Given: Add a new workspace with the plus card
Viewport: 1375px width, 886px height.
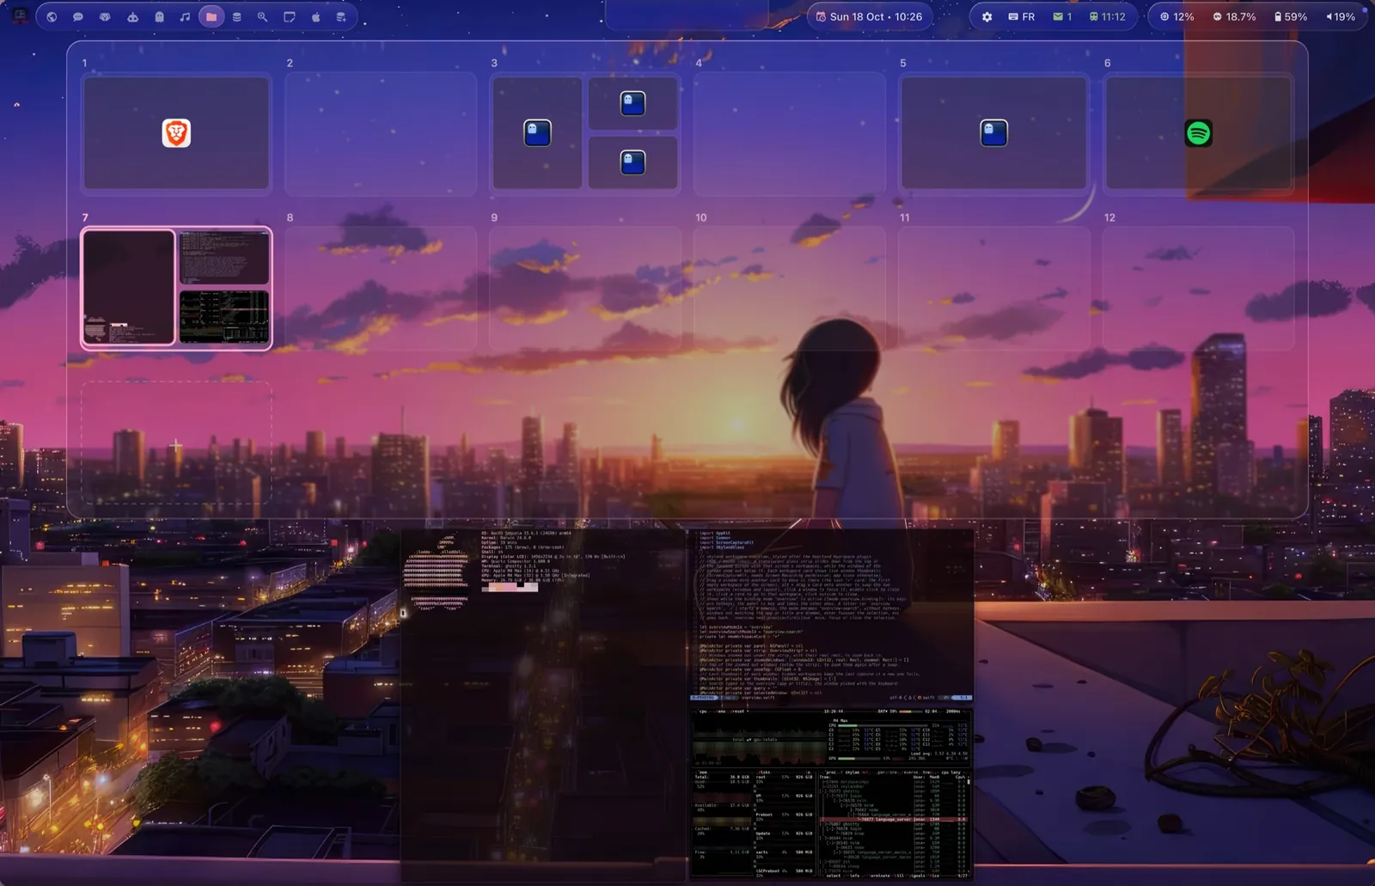Looking at the screenshot, I should tap(176, 444).
